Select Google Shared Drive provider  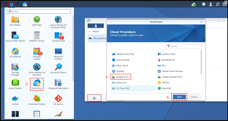[x=170, y=77]
